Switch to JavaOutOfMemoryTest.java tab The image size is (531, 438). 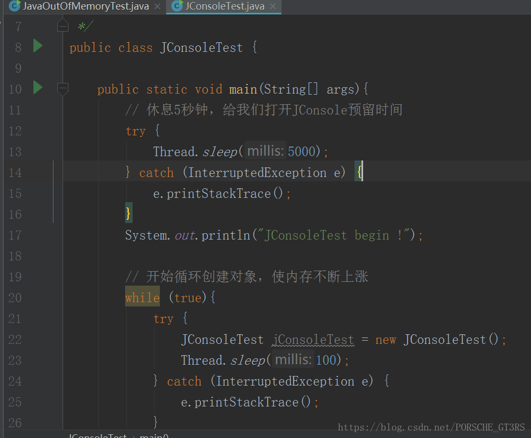tap(84, 6)
